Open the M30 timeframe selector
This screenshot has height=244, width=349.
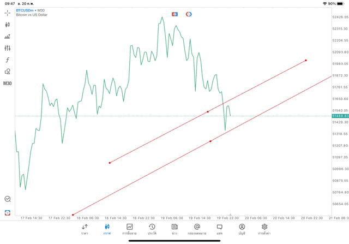point(8,84)
